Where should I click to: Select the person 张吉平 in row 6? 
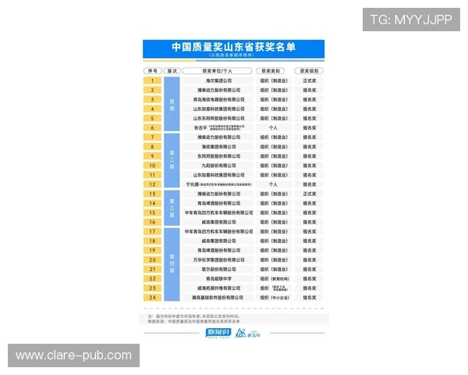point(200,127)
